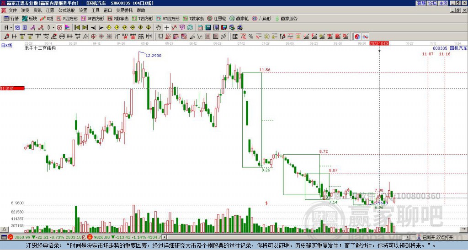The image size is (468, 250).
Task: Click the 600335 stock code label
Action: point(440,48)
